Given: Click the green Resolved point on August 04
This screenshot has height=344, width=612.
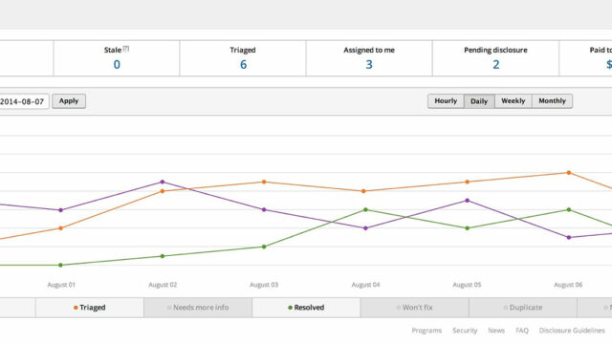Looking at the screenshot, I should 365,210.
